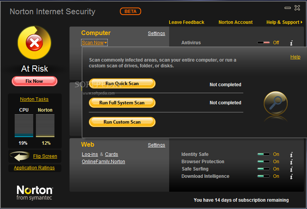Click the red At Risk status icon
This screenshot has height=209, width=307.
34,43
